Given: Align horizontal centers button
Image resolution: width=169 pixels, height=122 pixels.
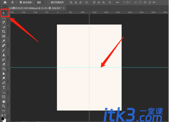Looking at the screenshot, I should [76, 2].
